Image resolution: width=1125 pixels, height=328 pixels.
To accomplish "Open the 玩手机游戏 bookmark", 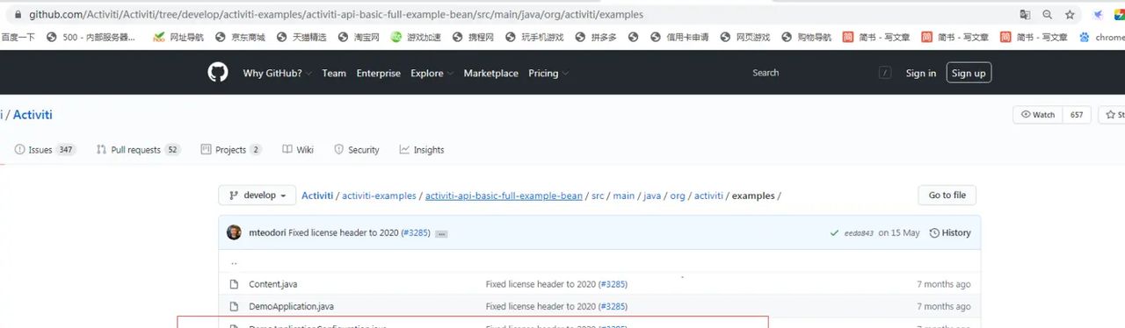I will tap(534, 37).
